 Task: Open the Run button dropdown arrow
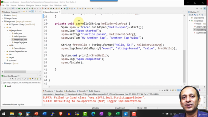coord(30,8)
